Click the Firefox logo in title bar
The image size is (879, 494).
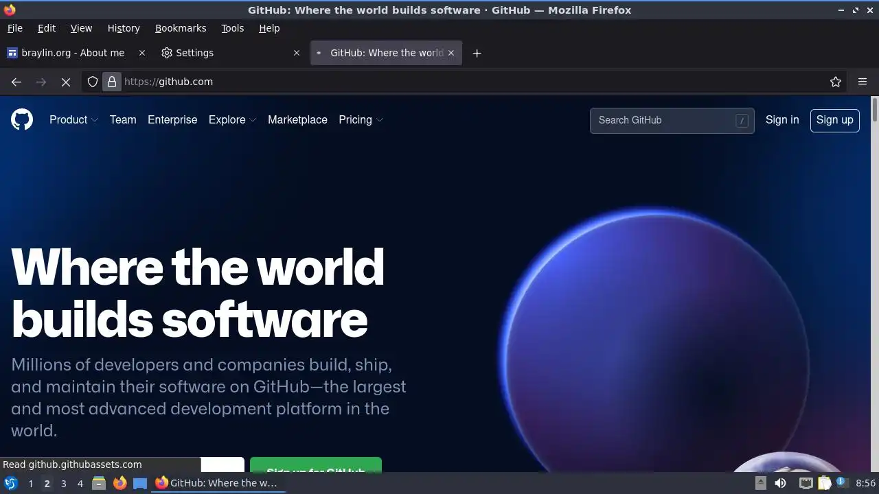pyautogui.click(x=10, y=10)
